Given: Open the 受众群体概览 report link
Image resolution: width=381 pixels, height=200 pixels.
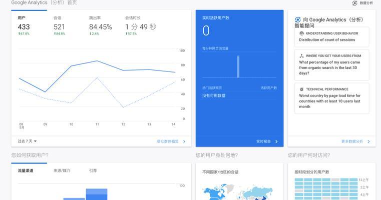Looking at the screenshot, I should tap(167, 141).
